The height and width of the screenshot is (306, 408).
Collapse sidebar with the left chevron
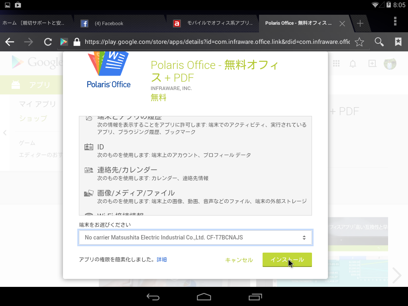(x=5, y=133)
